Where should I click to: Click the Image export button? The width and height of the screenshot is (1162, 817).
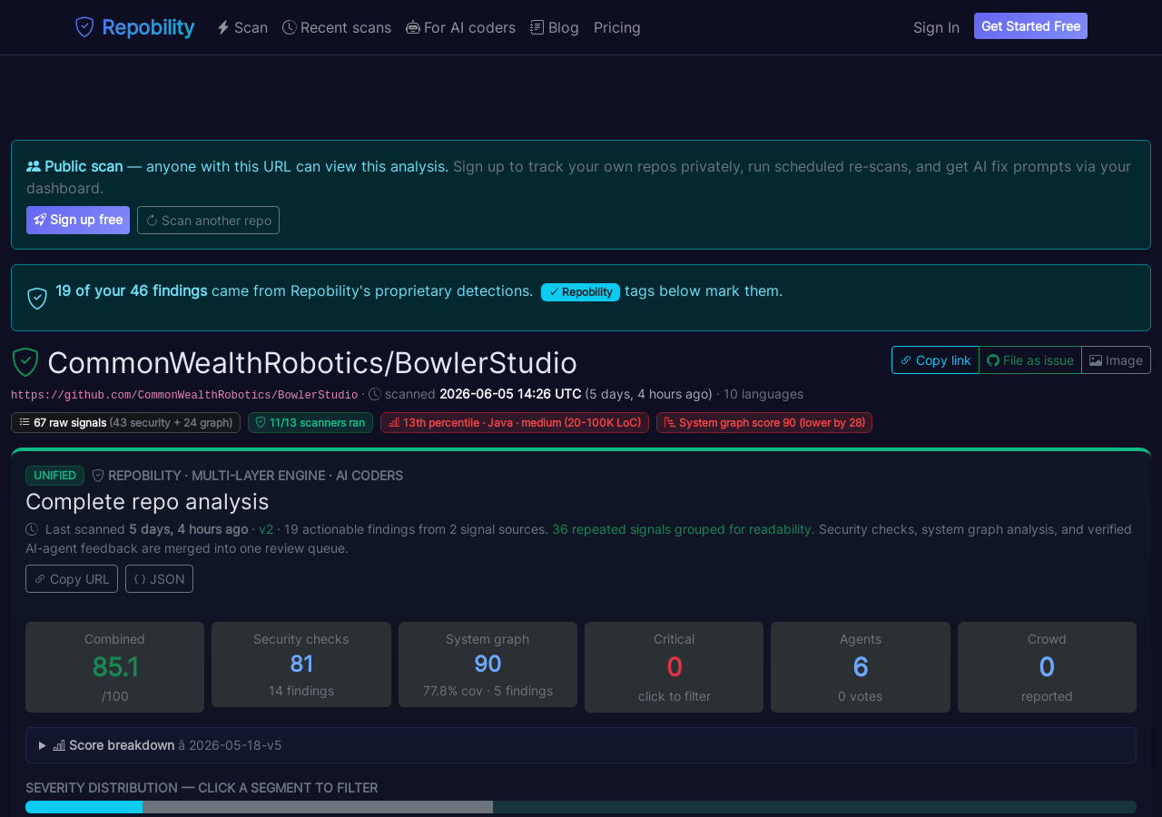tap(1116, 360)
